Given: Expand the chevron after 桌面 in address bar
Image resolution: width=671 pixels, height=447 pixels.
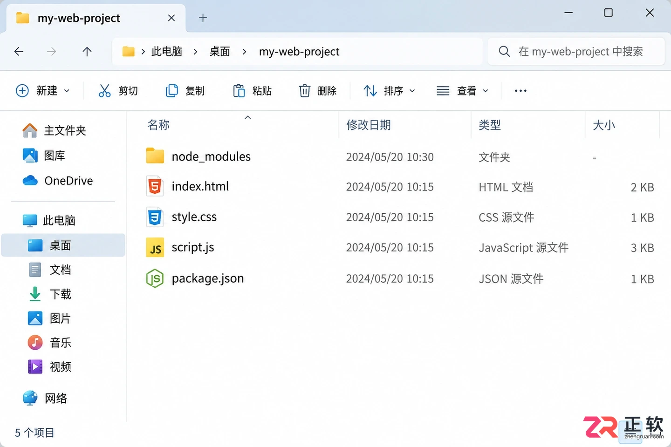Looking at the screenshot, I should (244, 52).
